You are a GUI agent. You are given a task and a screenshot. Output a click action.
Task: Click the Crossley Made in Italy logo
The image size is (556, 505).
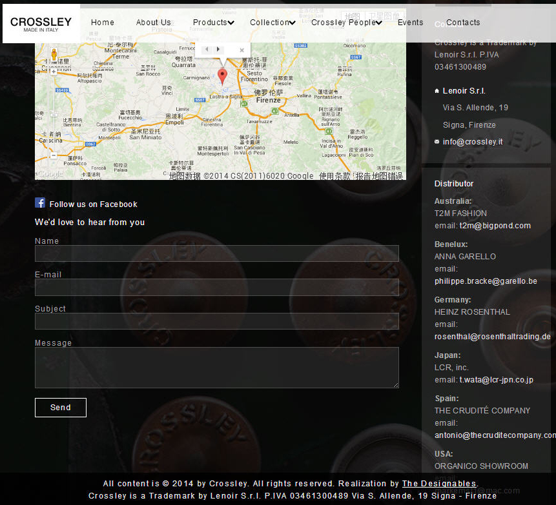pos(41,24)
